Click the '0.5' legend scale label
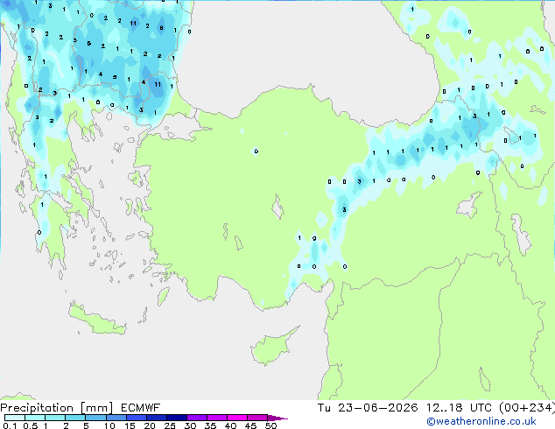Screen dimensions: 555x429 [x=31, y=425]
